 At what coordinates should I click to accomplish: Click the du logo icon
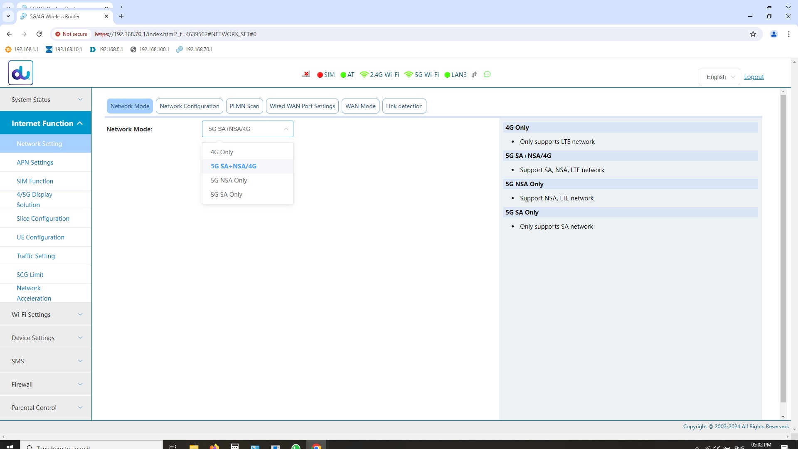pos(21,73)
